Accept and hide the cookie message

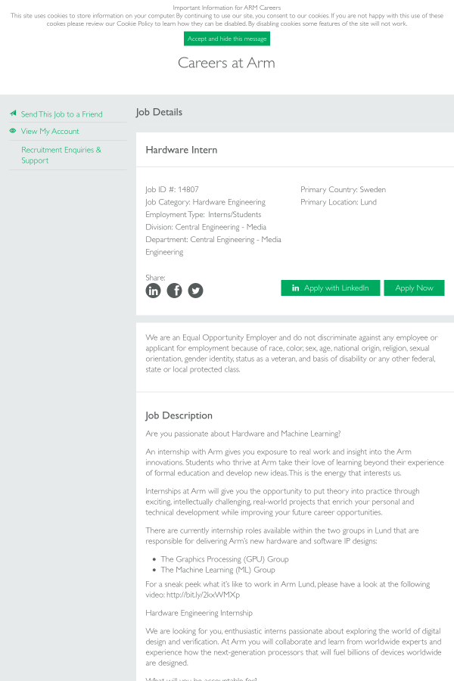pos(227,39)
